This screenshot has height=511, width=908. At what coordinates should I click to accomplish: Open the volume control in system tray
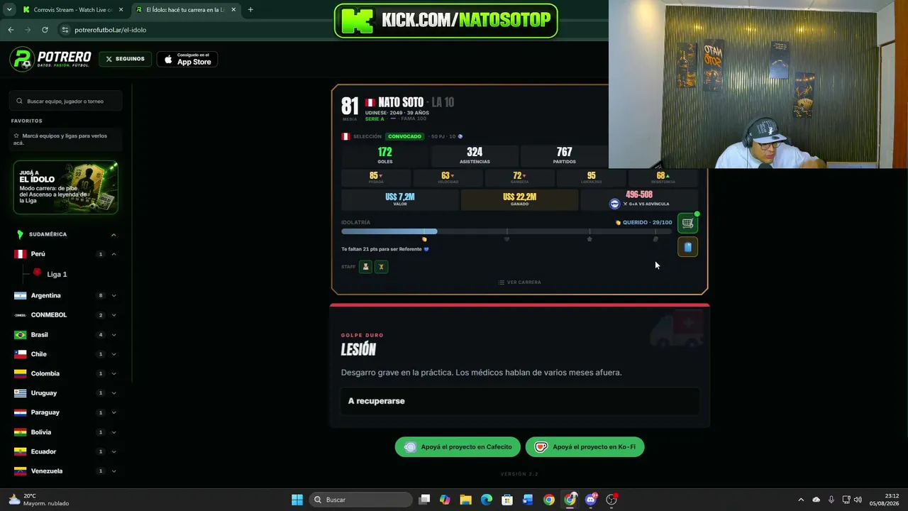(x=858, y=500)
